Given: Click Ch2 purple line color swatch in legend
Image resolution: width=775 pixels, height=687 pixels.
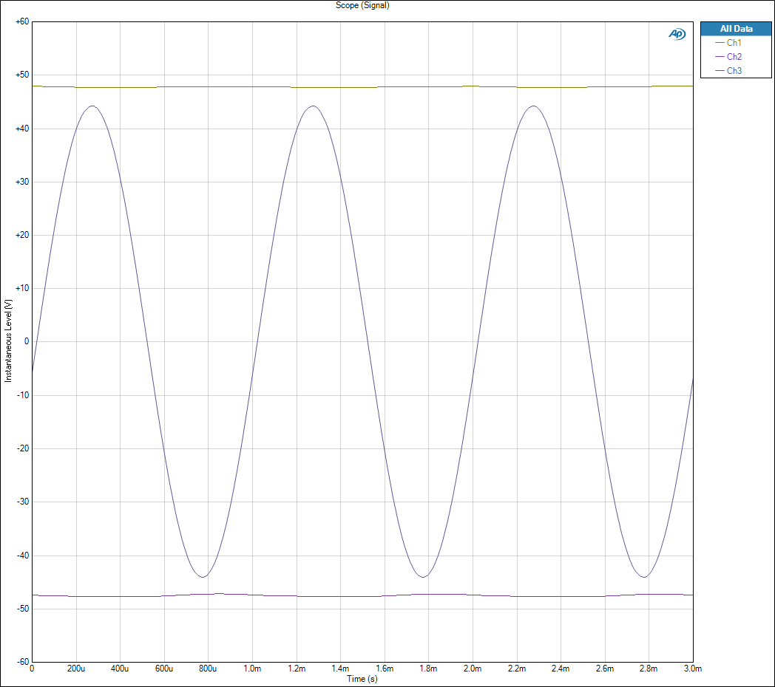Looking at the screenshot, I should pyautogui.click(x=720, y=57).
